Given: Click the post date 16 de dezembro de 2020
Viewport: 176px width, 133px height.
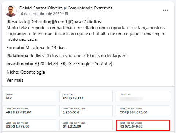Looking at the screenshot, I should pos(41,14).
